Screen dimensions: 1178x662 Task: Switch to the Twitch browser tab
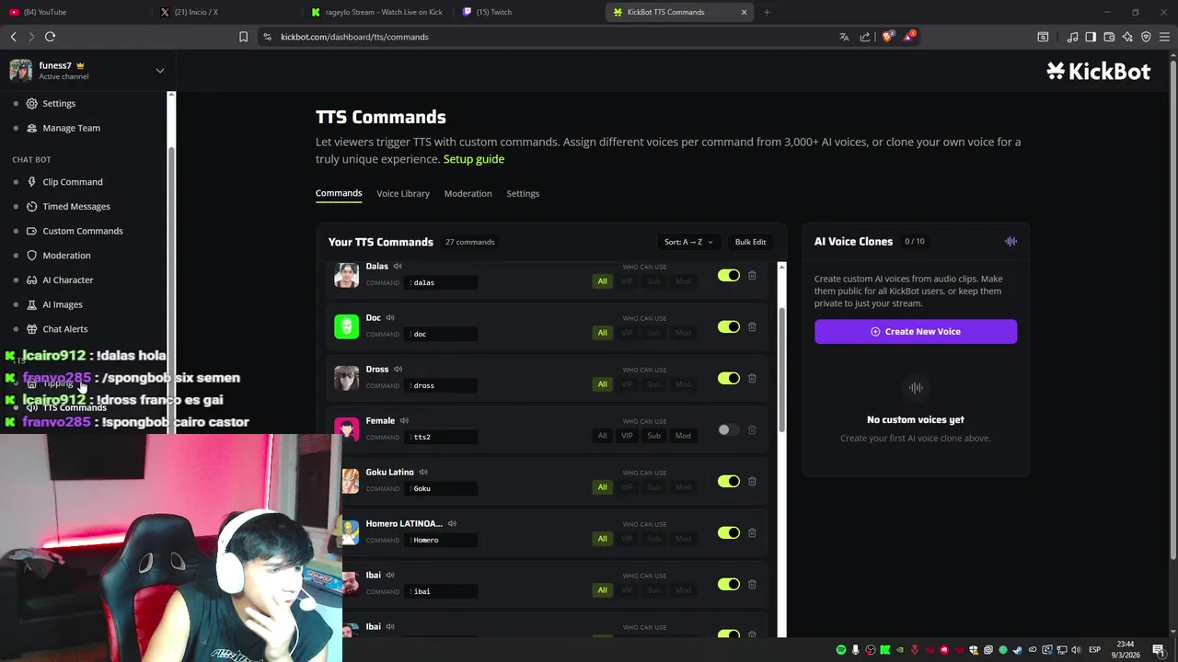click(529, 12)
